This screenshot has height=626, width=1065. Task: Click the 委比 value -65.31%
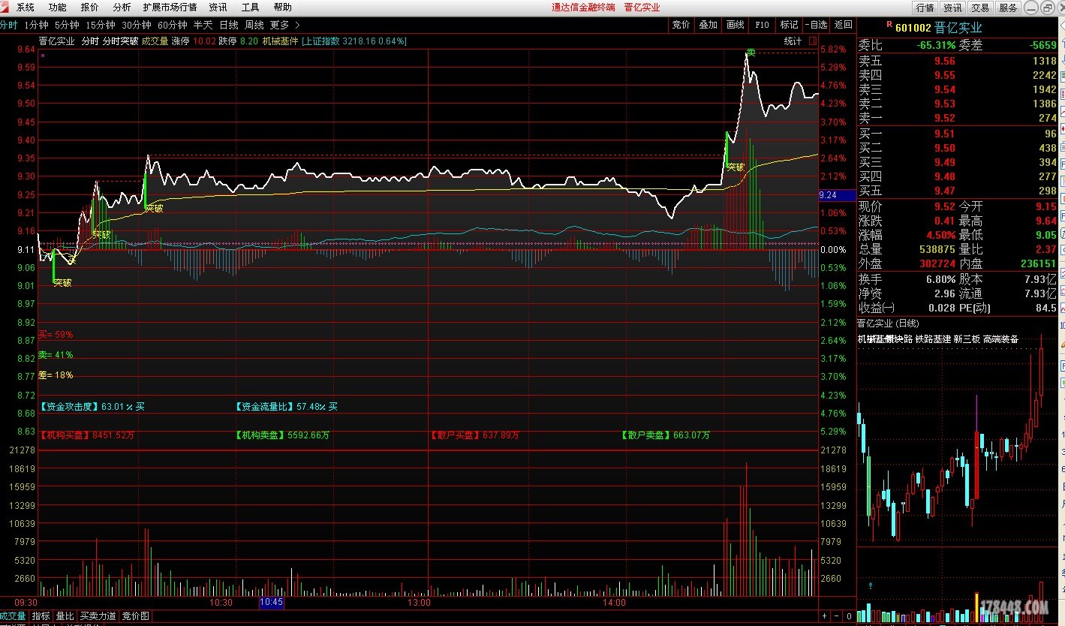(936, 46)
